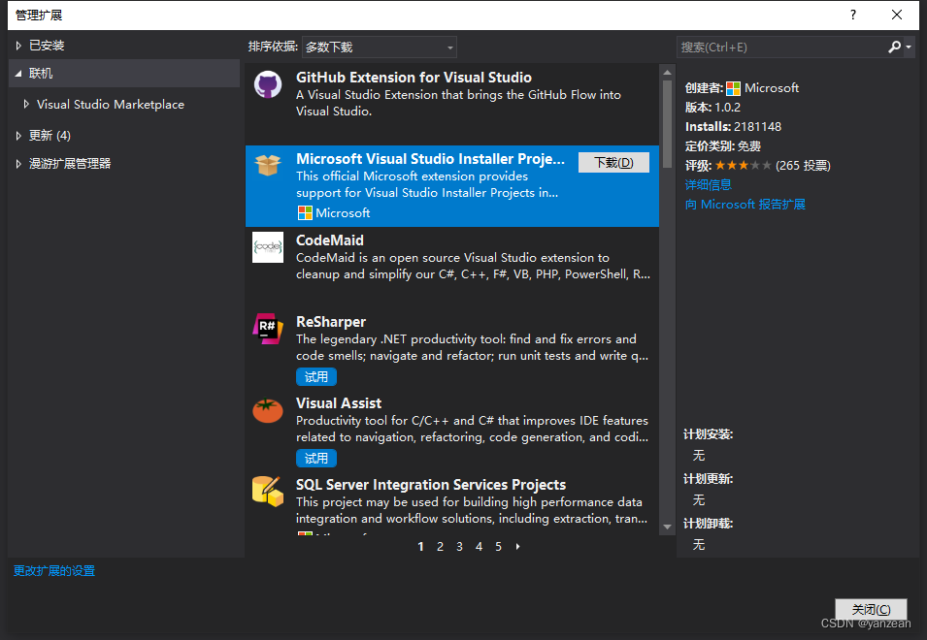Click the 定价类别: 免费 text
The height and width of the screenshot is (640, 927).
723,146
